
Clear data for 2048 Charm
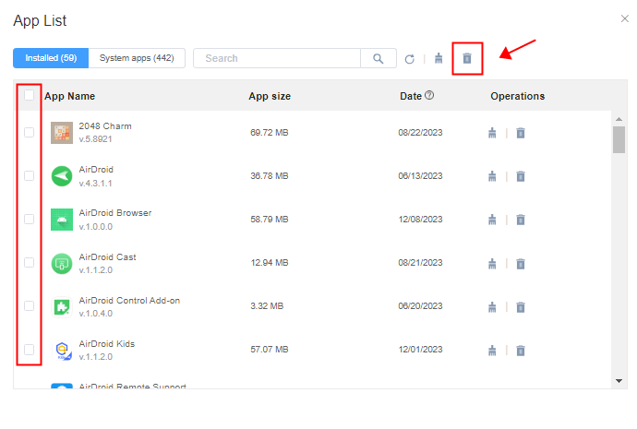click(x=492, y=133)
